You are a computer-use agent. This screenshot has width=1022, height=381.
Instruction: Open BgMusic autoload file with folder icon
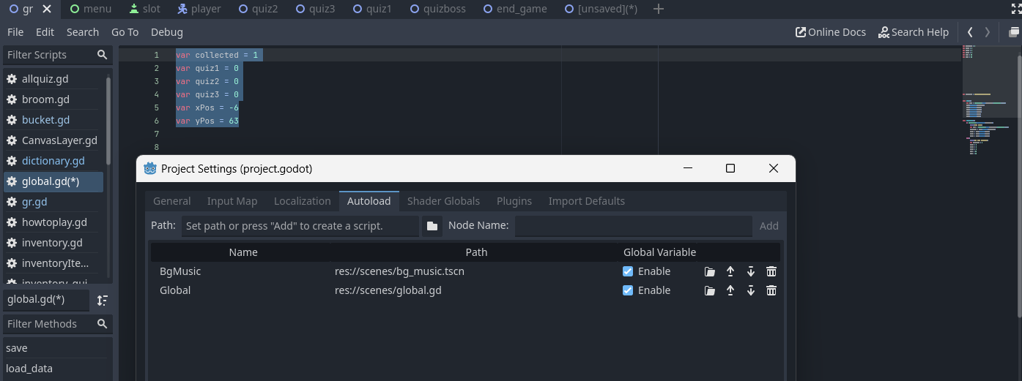pos(709,271)
